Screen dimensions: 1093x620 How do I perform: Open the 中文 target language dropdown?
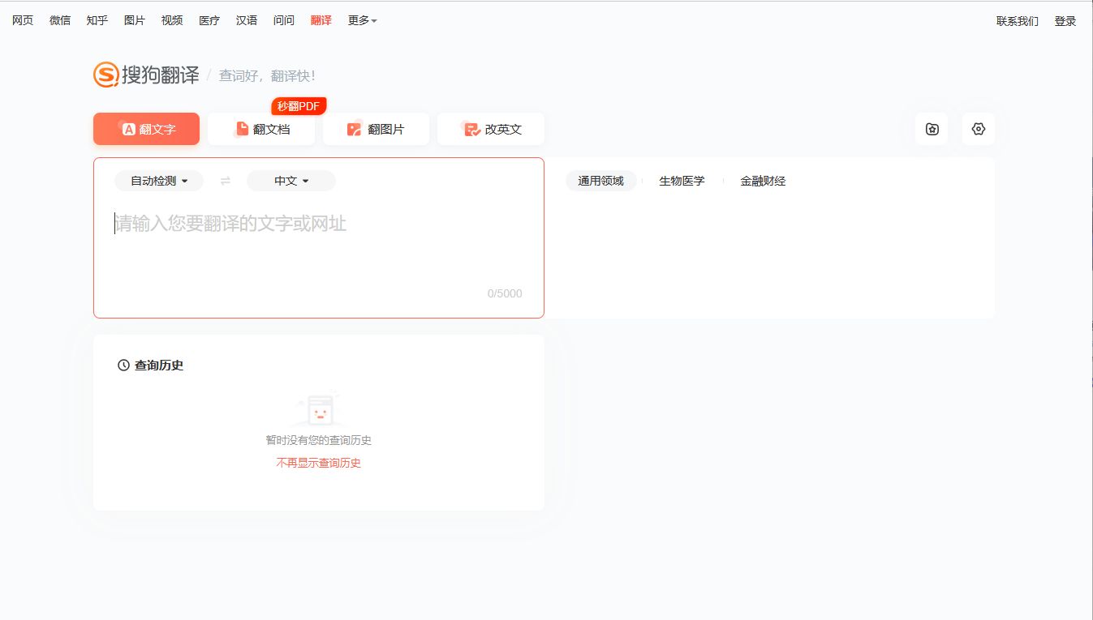[x=291, y=181]
